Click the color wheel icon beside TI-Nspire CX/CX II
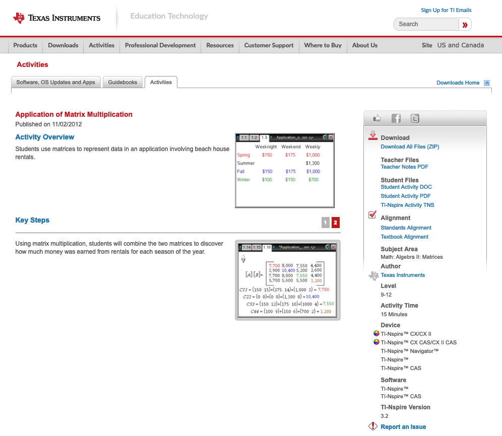The height and width of the screenshot is (436, 502). point(376,334)
